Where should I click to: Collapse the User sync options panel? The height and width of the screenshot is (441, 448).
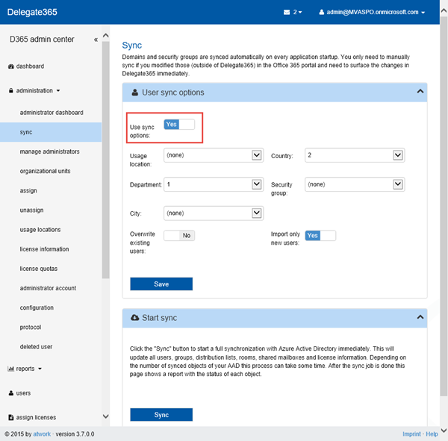pos(420,92)
